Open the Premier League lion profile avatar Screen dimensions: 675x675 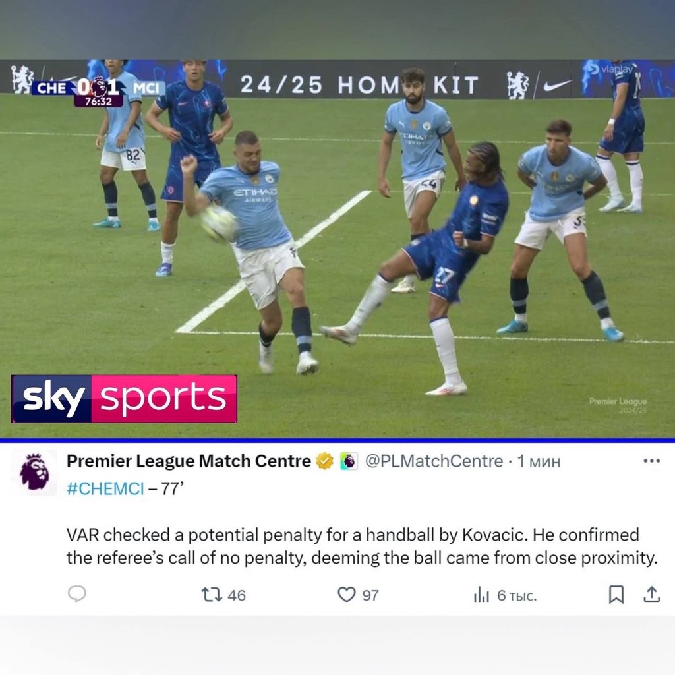[35, 471]
